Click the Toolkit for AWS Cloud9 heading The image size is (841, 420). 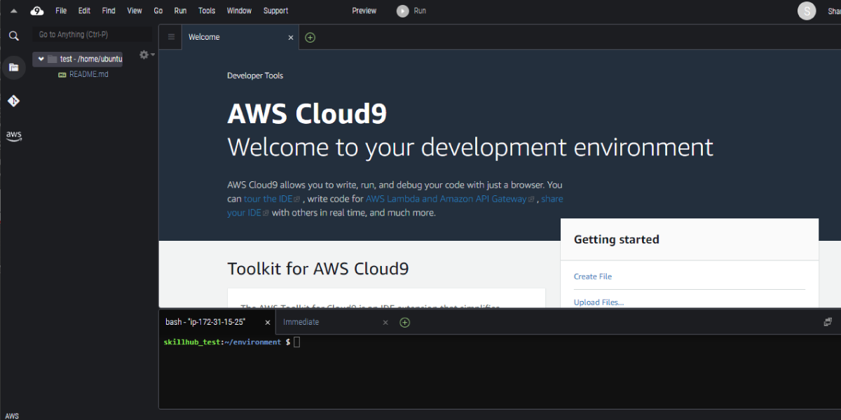[318, 269]
